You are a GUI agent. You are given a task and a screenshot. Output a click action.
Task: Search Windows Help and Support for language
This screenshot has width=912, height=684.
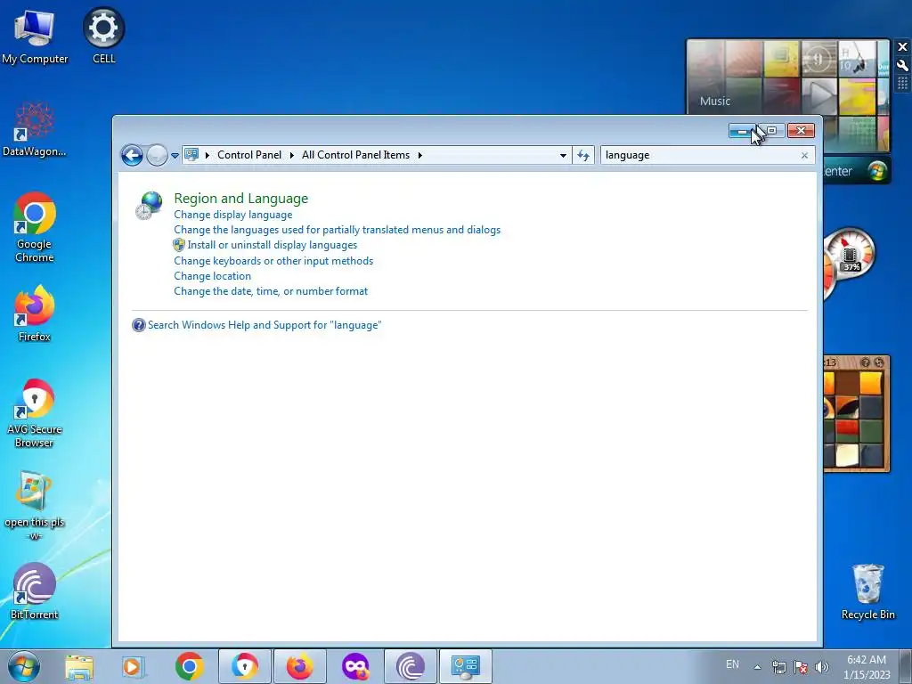(265, 325)
